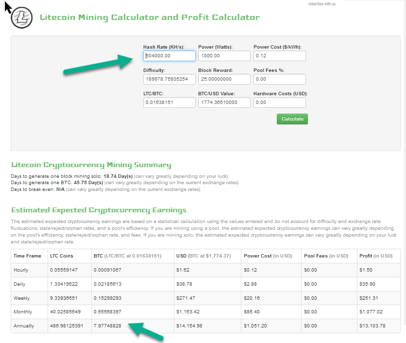Click into the Difficulty input field
The height and width of the screenshot is (343, 406).
(x=169, y=79)
